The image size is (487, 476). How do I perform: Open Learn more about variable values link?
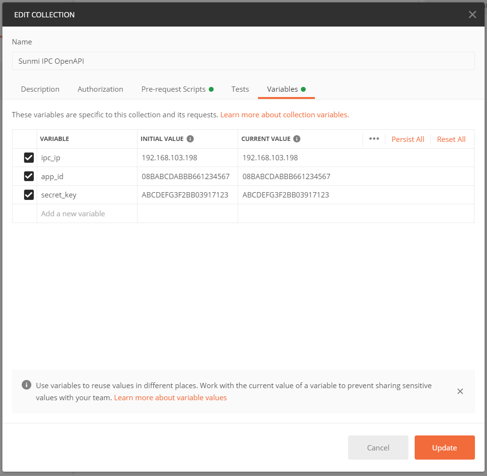click(170, 398)
